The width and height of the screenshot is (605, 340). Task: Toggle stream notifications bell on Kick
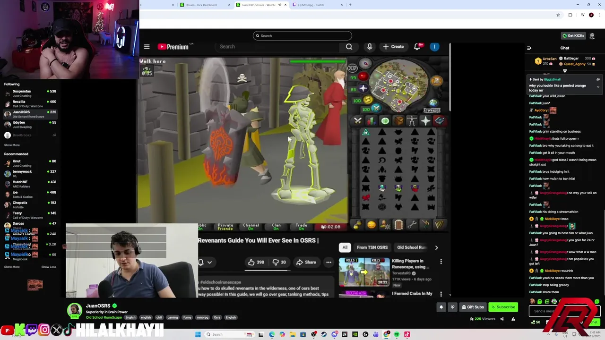(x=441, y=307)
